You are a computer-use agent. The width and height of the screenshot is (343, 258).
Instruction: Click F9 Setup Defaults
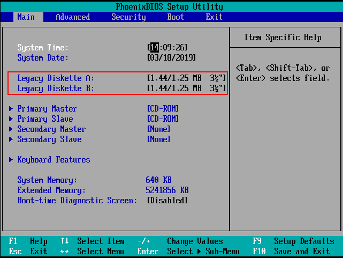[x=293, y=241]
